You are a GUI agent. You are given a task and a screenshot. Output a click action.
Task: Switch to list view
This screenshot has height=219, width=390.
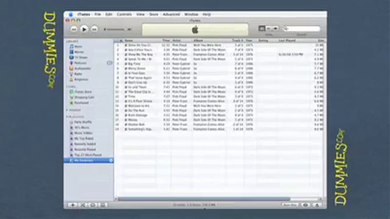[261, 29]
